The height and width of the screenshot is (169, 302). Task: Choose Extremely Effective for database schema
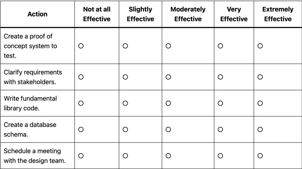click(260, 129)
